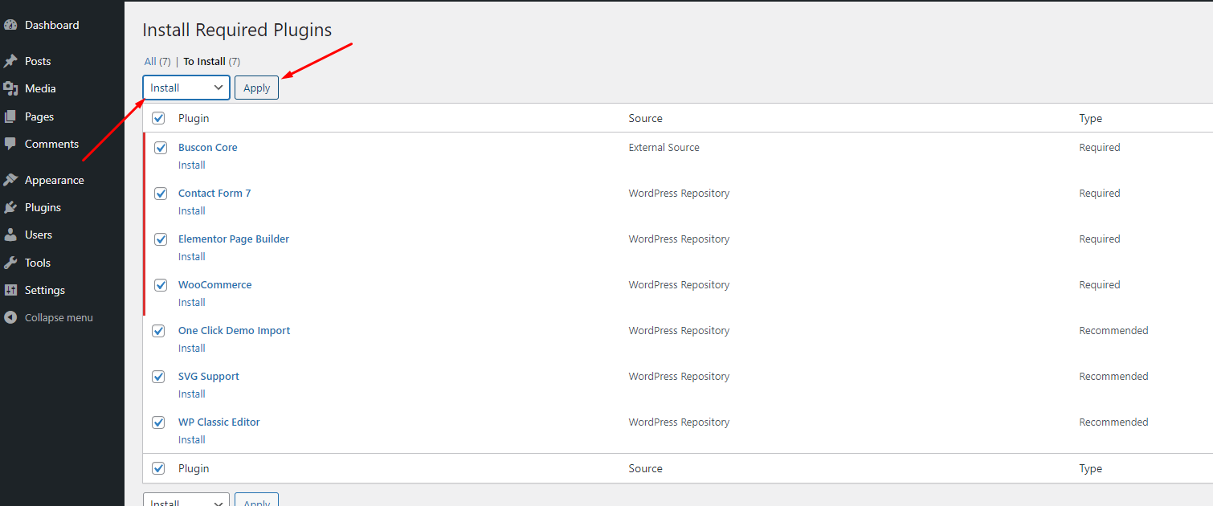Open the One Click Demo Import link

(235, 330)
